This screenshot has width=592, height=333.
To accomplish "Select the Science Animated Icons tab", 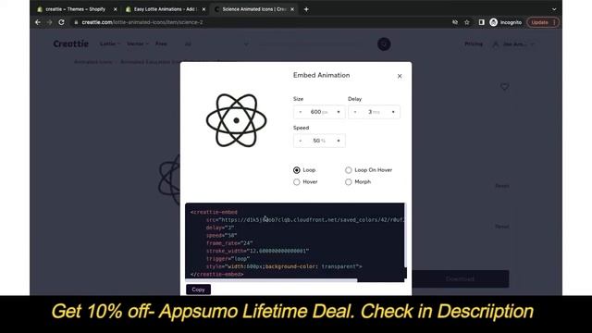I will click(253, 9).
